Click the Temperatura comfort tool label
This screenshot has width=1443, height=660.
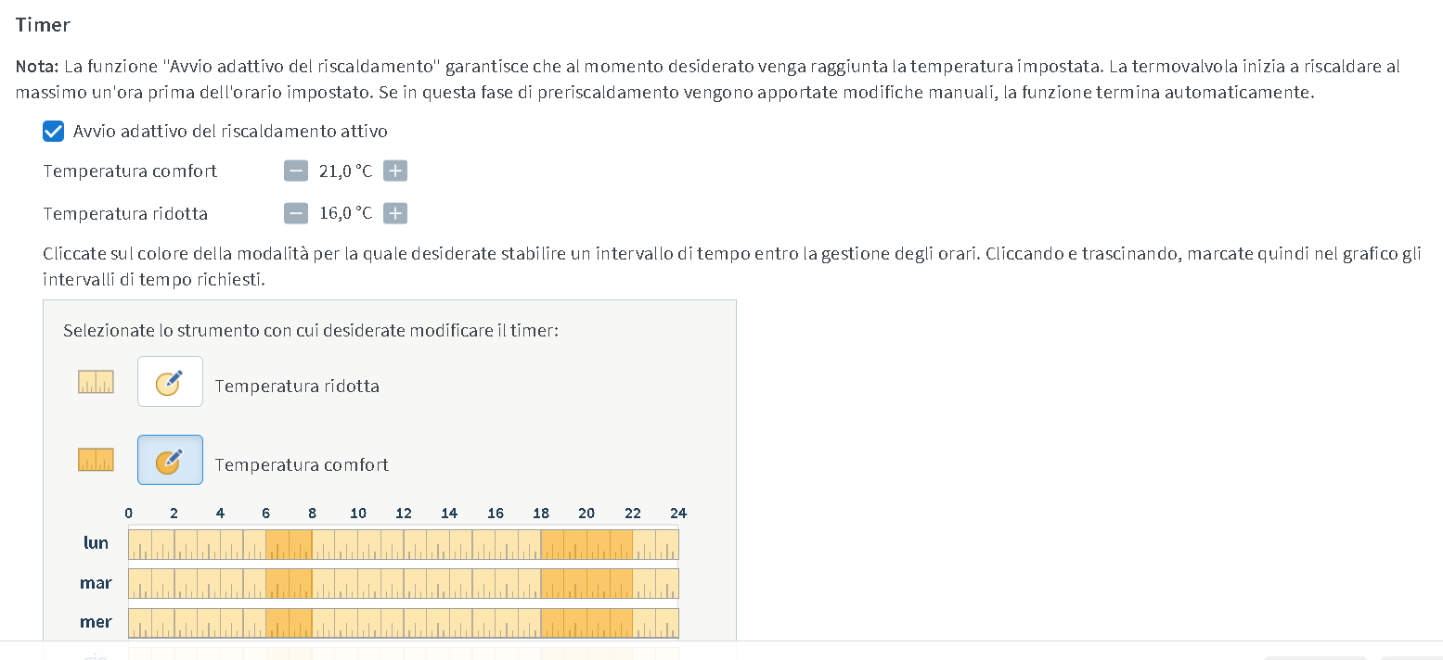point(302,465)
